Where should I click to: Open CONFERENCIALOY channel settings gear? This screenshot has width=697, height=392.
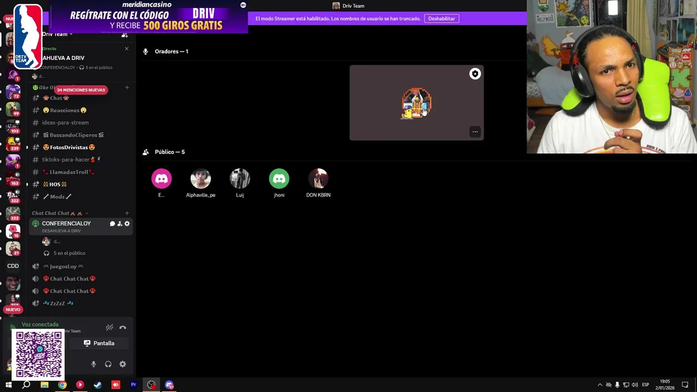coord(127,224)
